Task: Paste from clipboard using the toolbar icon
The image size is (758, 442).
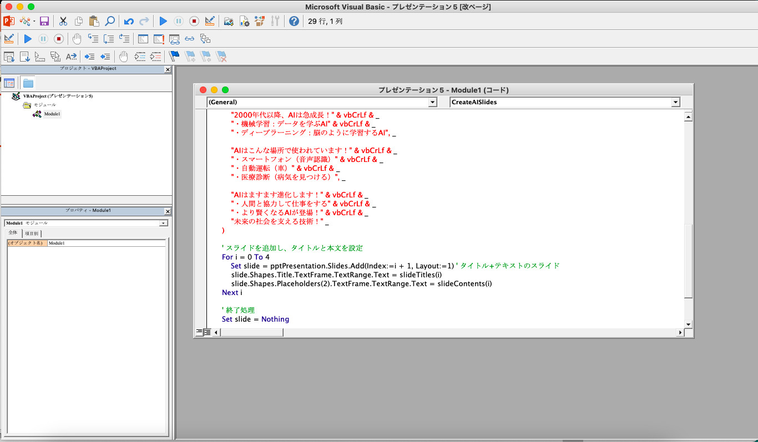Action: click(x=94, y=21)
